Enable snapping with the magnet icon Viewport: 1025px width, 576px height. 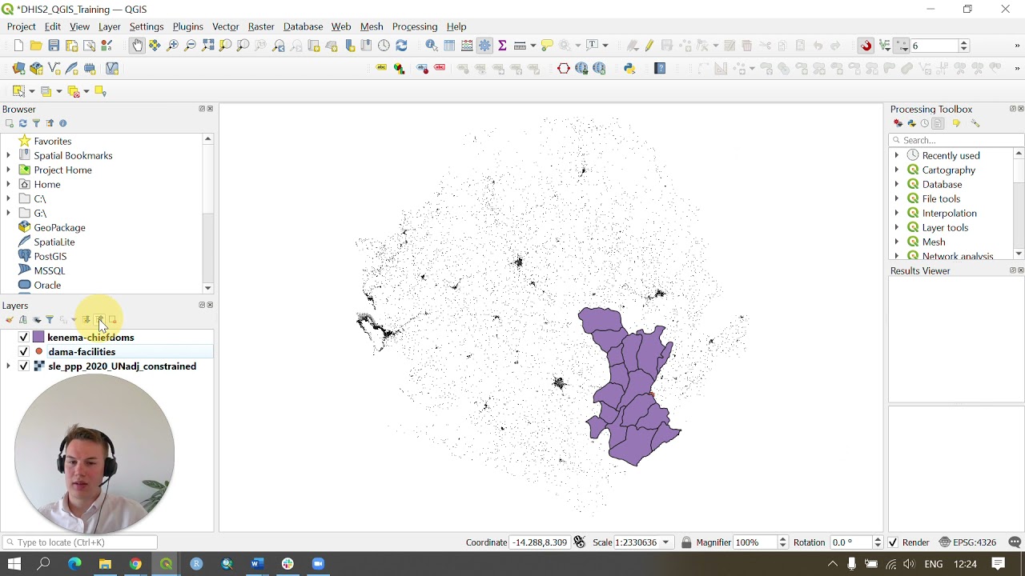866,46
